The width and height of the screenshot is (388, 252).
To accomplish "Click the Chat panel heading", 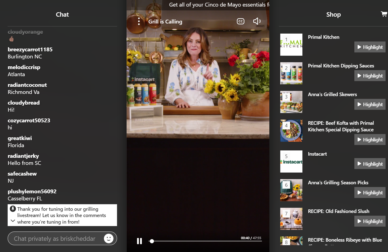I will [62, 14].
